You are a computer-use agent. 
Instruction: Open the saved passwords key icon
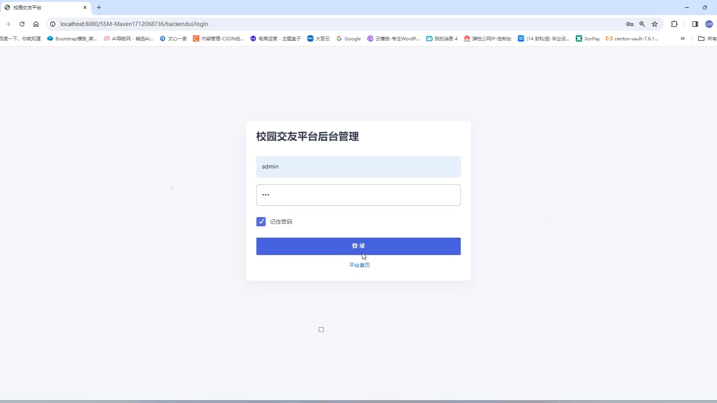630,24
